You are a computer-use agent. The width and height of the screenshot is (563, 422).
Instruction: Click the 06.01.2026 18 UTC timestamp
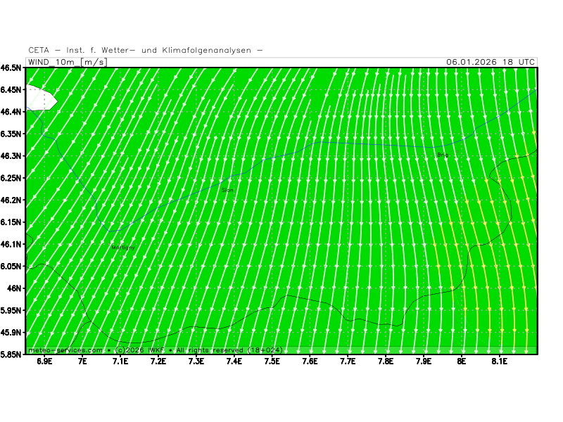(x=491, y=62)
